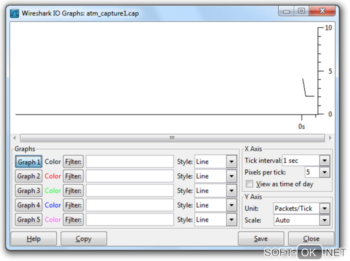Check View as time of day
This screenshot has width=350, height=261.
249,184
